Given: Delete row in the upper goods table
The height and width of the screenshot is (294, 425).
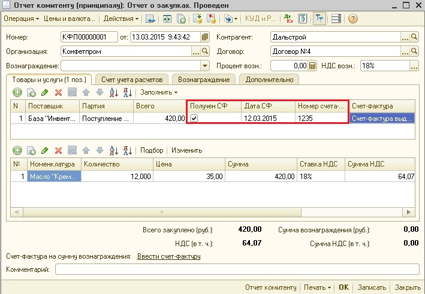Looking at the screenshot, I should [58, 92].
